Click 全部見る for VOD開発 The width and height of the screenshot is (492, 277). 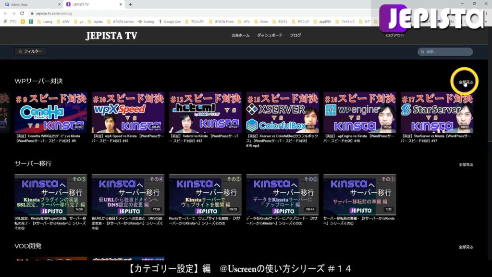[x=466, y=247]
